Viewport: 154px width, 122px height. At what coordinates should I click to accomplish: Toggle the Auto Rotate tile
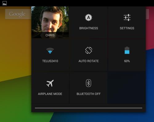click(89, 55)
